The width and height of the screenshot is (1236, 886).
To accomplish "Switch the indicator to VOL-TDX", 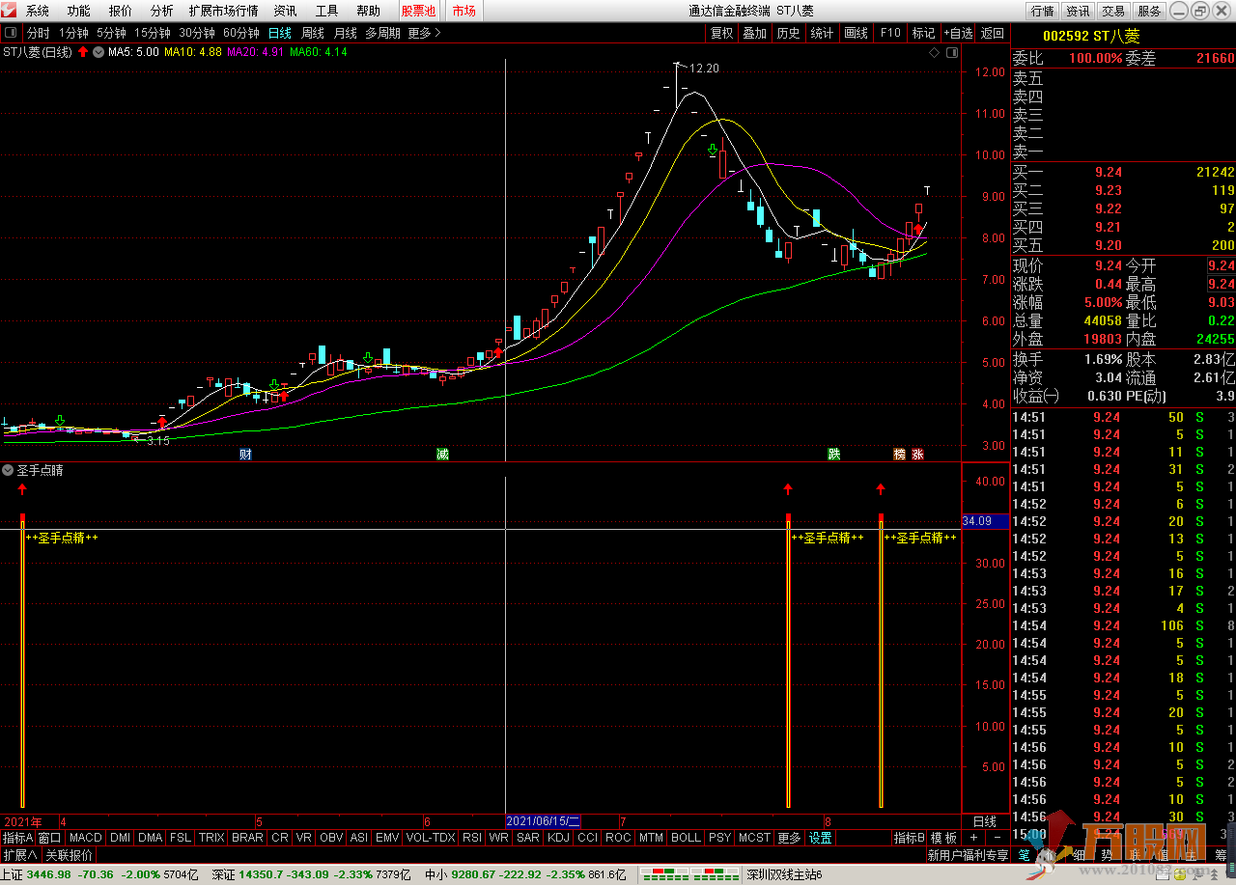I will pyautogui.click(x=431, y=838).
